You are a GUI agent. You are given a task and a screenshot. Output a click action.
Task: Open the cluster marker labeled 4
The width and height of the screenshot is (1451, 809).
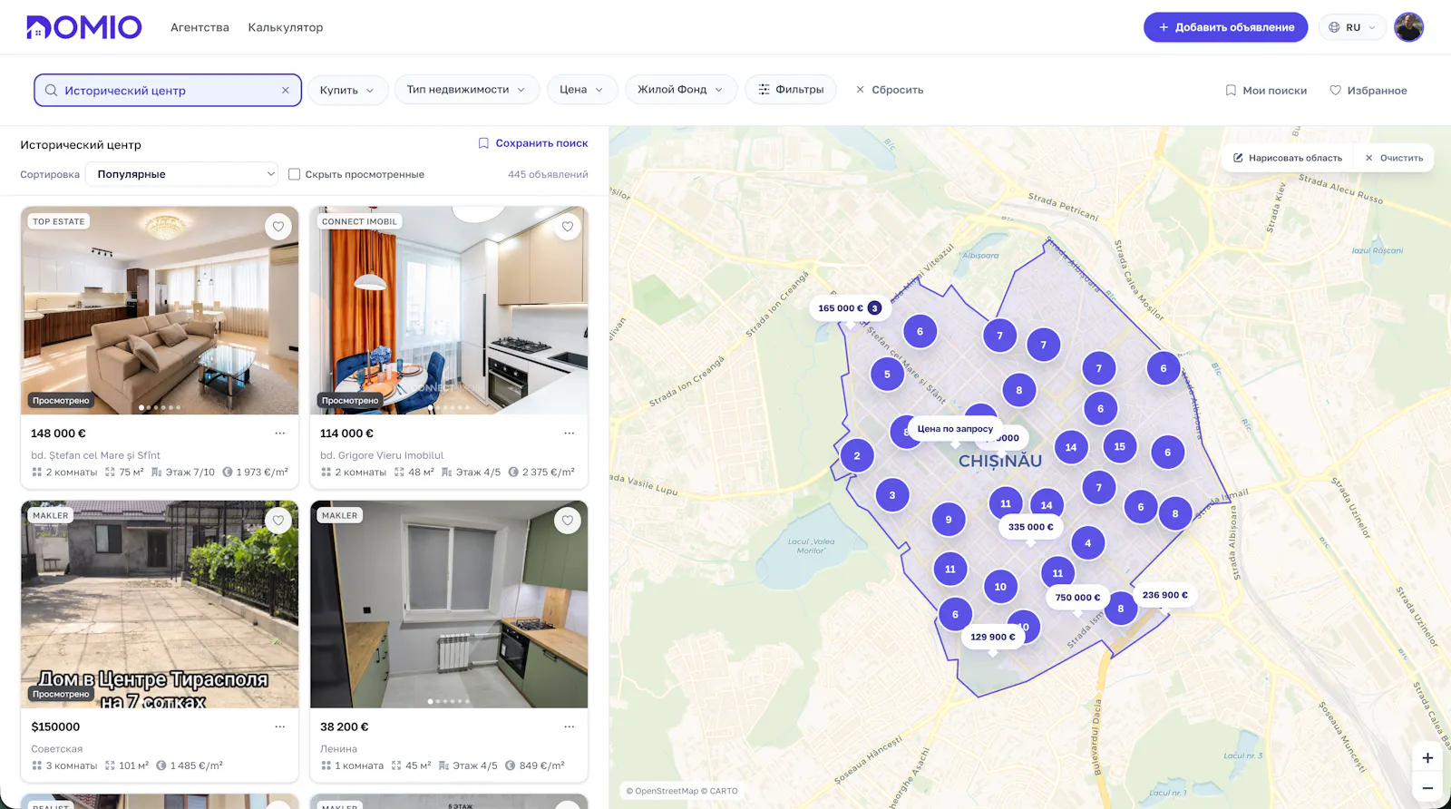pyautogui.click(x=1088, y=543)
